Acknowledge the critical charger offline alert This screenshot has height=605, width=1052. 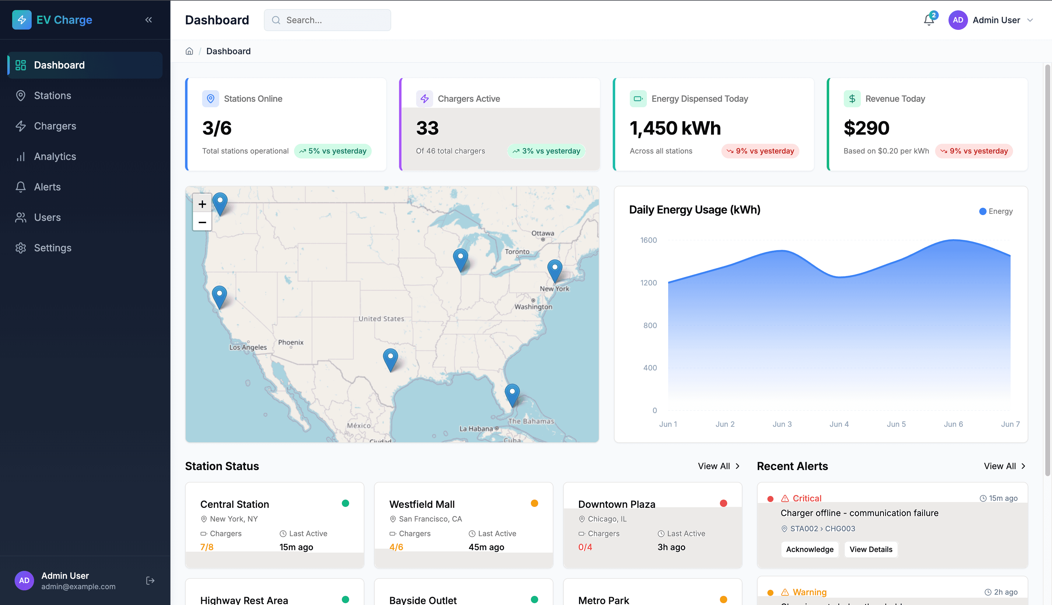809,549
